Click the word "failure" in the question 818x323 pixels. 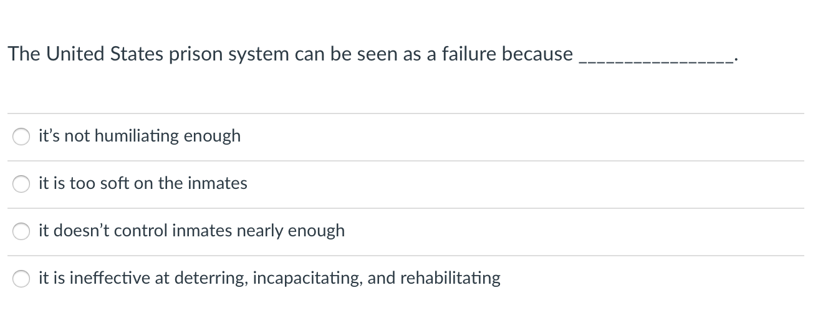coord(469,54)
